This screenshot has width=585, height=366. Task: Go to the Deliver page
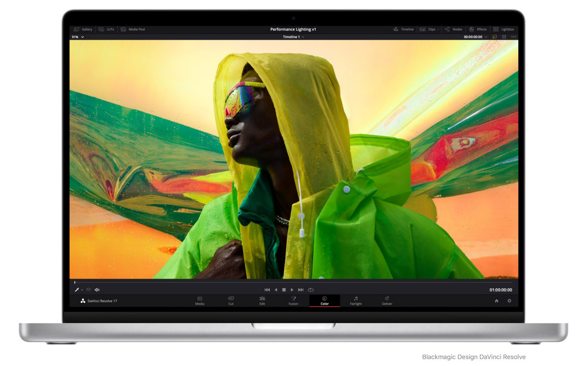coord(386,301)
